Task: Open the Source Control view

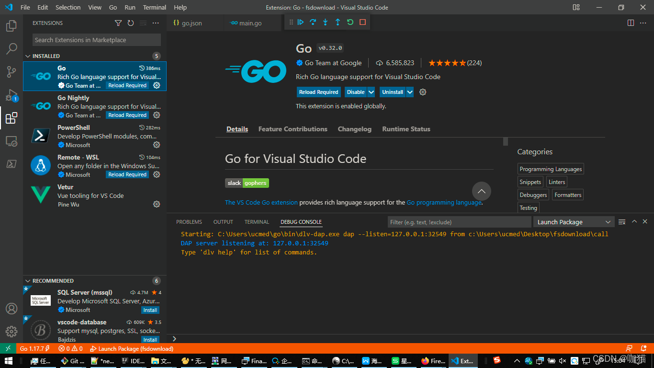Action: [x=11, y=72]
